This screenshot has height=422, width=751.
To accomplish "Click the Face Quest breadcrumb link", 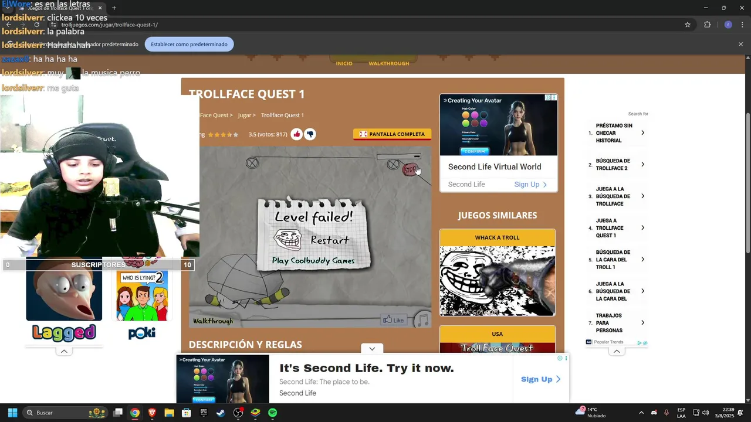I will [215, 115].
